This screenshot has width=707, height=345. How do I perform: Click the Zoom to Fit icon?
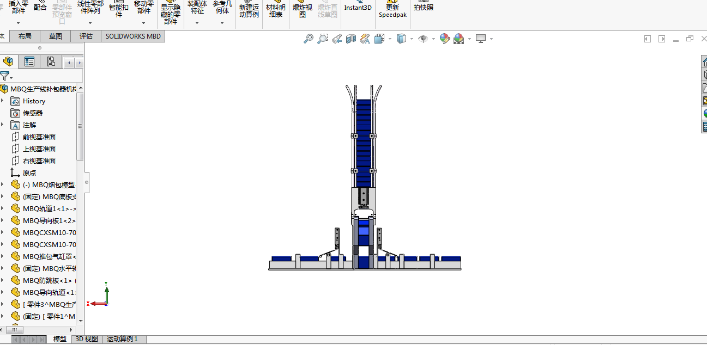309,39
